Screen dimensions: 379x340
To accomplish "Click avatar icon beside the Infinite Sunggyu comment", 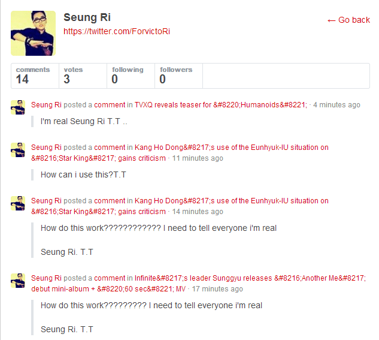I will (x=18, y=281).
